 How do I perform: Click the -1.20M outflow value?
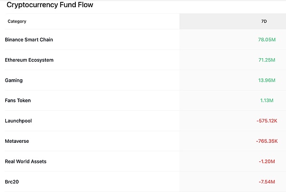click(266, 161)
